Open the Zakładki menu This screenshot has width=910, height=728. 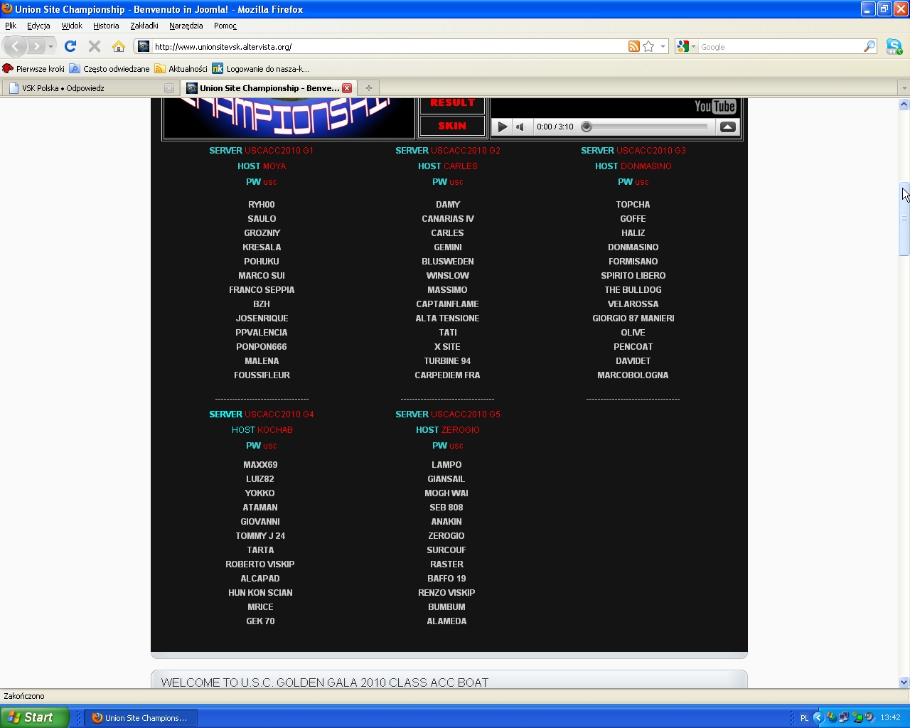(144, 26)
